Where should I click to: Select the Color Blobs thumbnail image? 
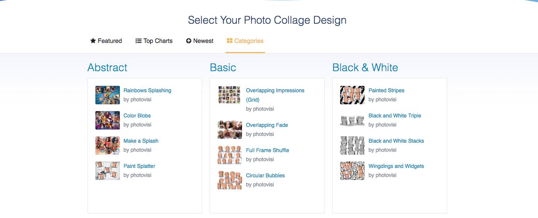[x=107, y=120]
